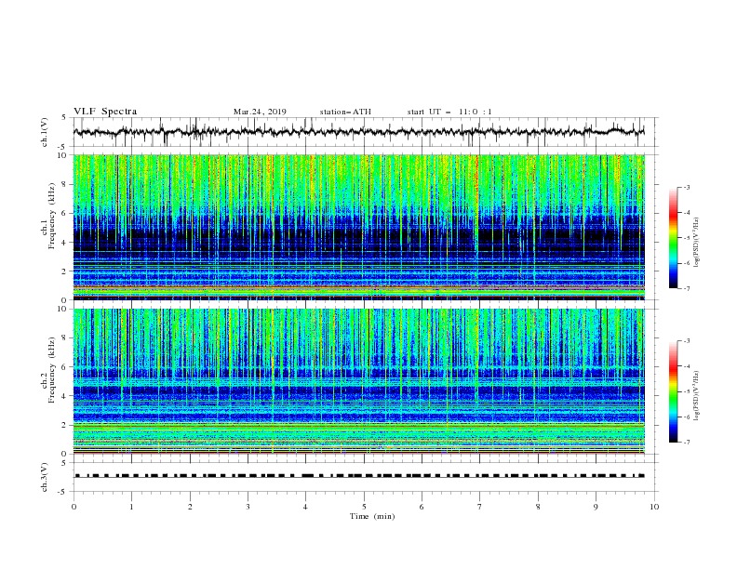This screenshot has width=737, height=569.
Task: Select the "Time (min)" axis label
Action: 372,516
